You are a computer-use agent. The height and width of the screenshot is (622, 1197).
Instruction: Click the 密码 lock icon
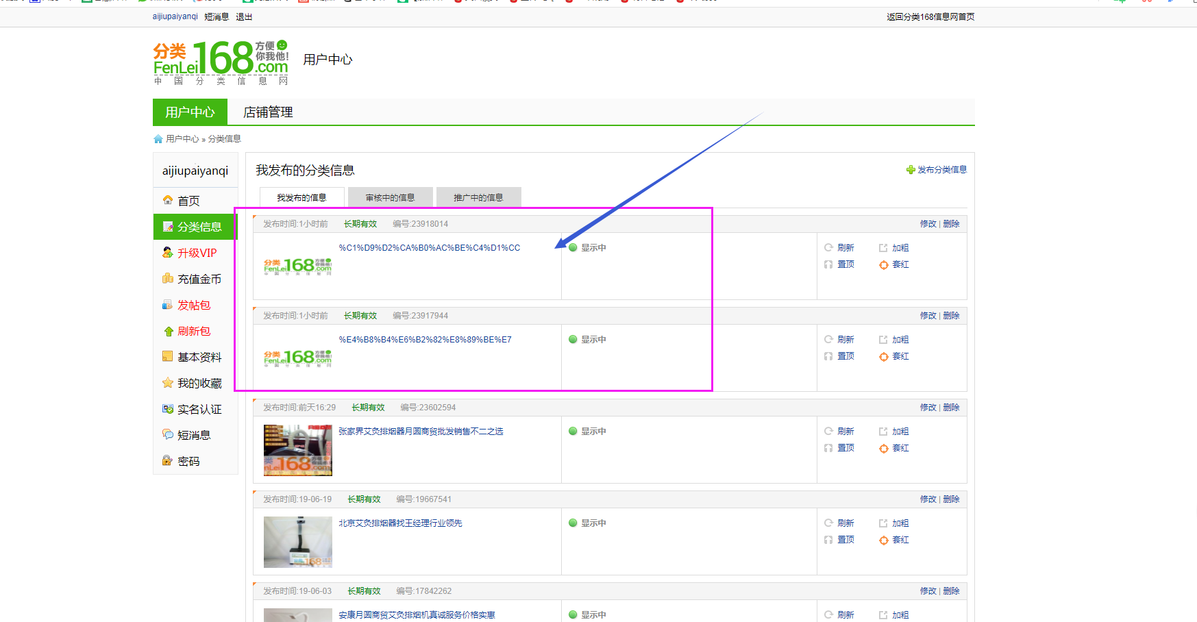[x=167, y=461]
